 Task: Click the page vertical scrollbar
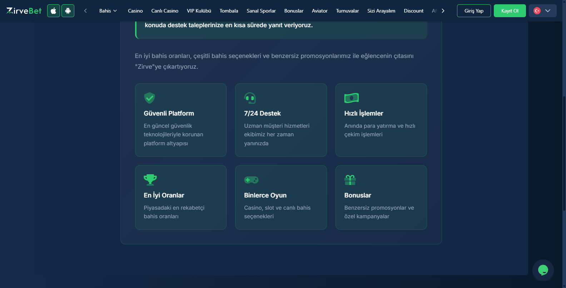[564, 154]
